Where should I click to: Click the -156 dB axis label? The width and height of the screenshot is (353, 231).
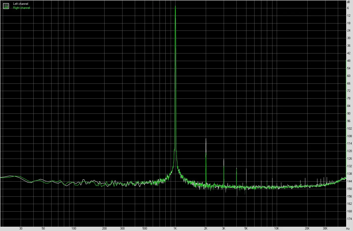click(349, 196)
